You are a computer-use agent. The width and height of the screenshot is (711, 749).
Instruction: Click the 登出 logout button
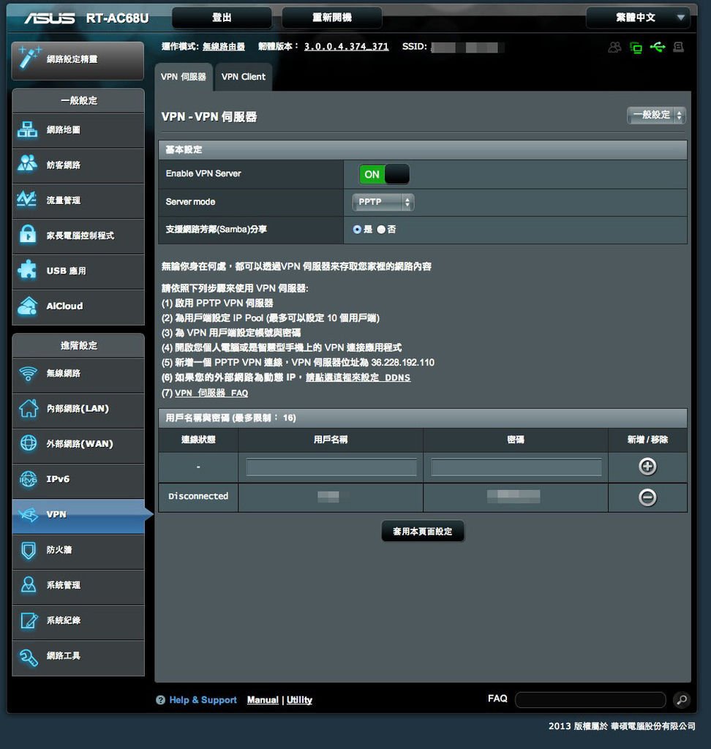(222, 18)
